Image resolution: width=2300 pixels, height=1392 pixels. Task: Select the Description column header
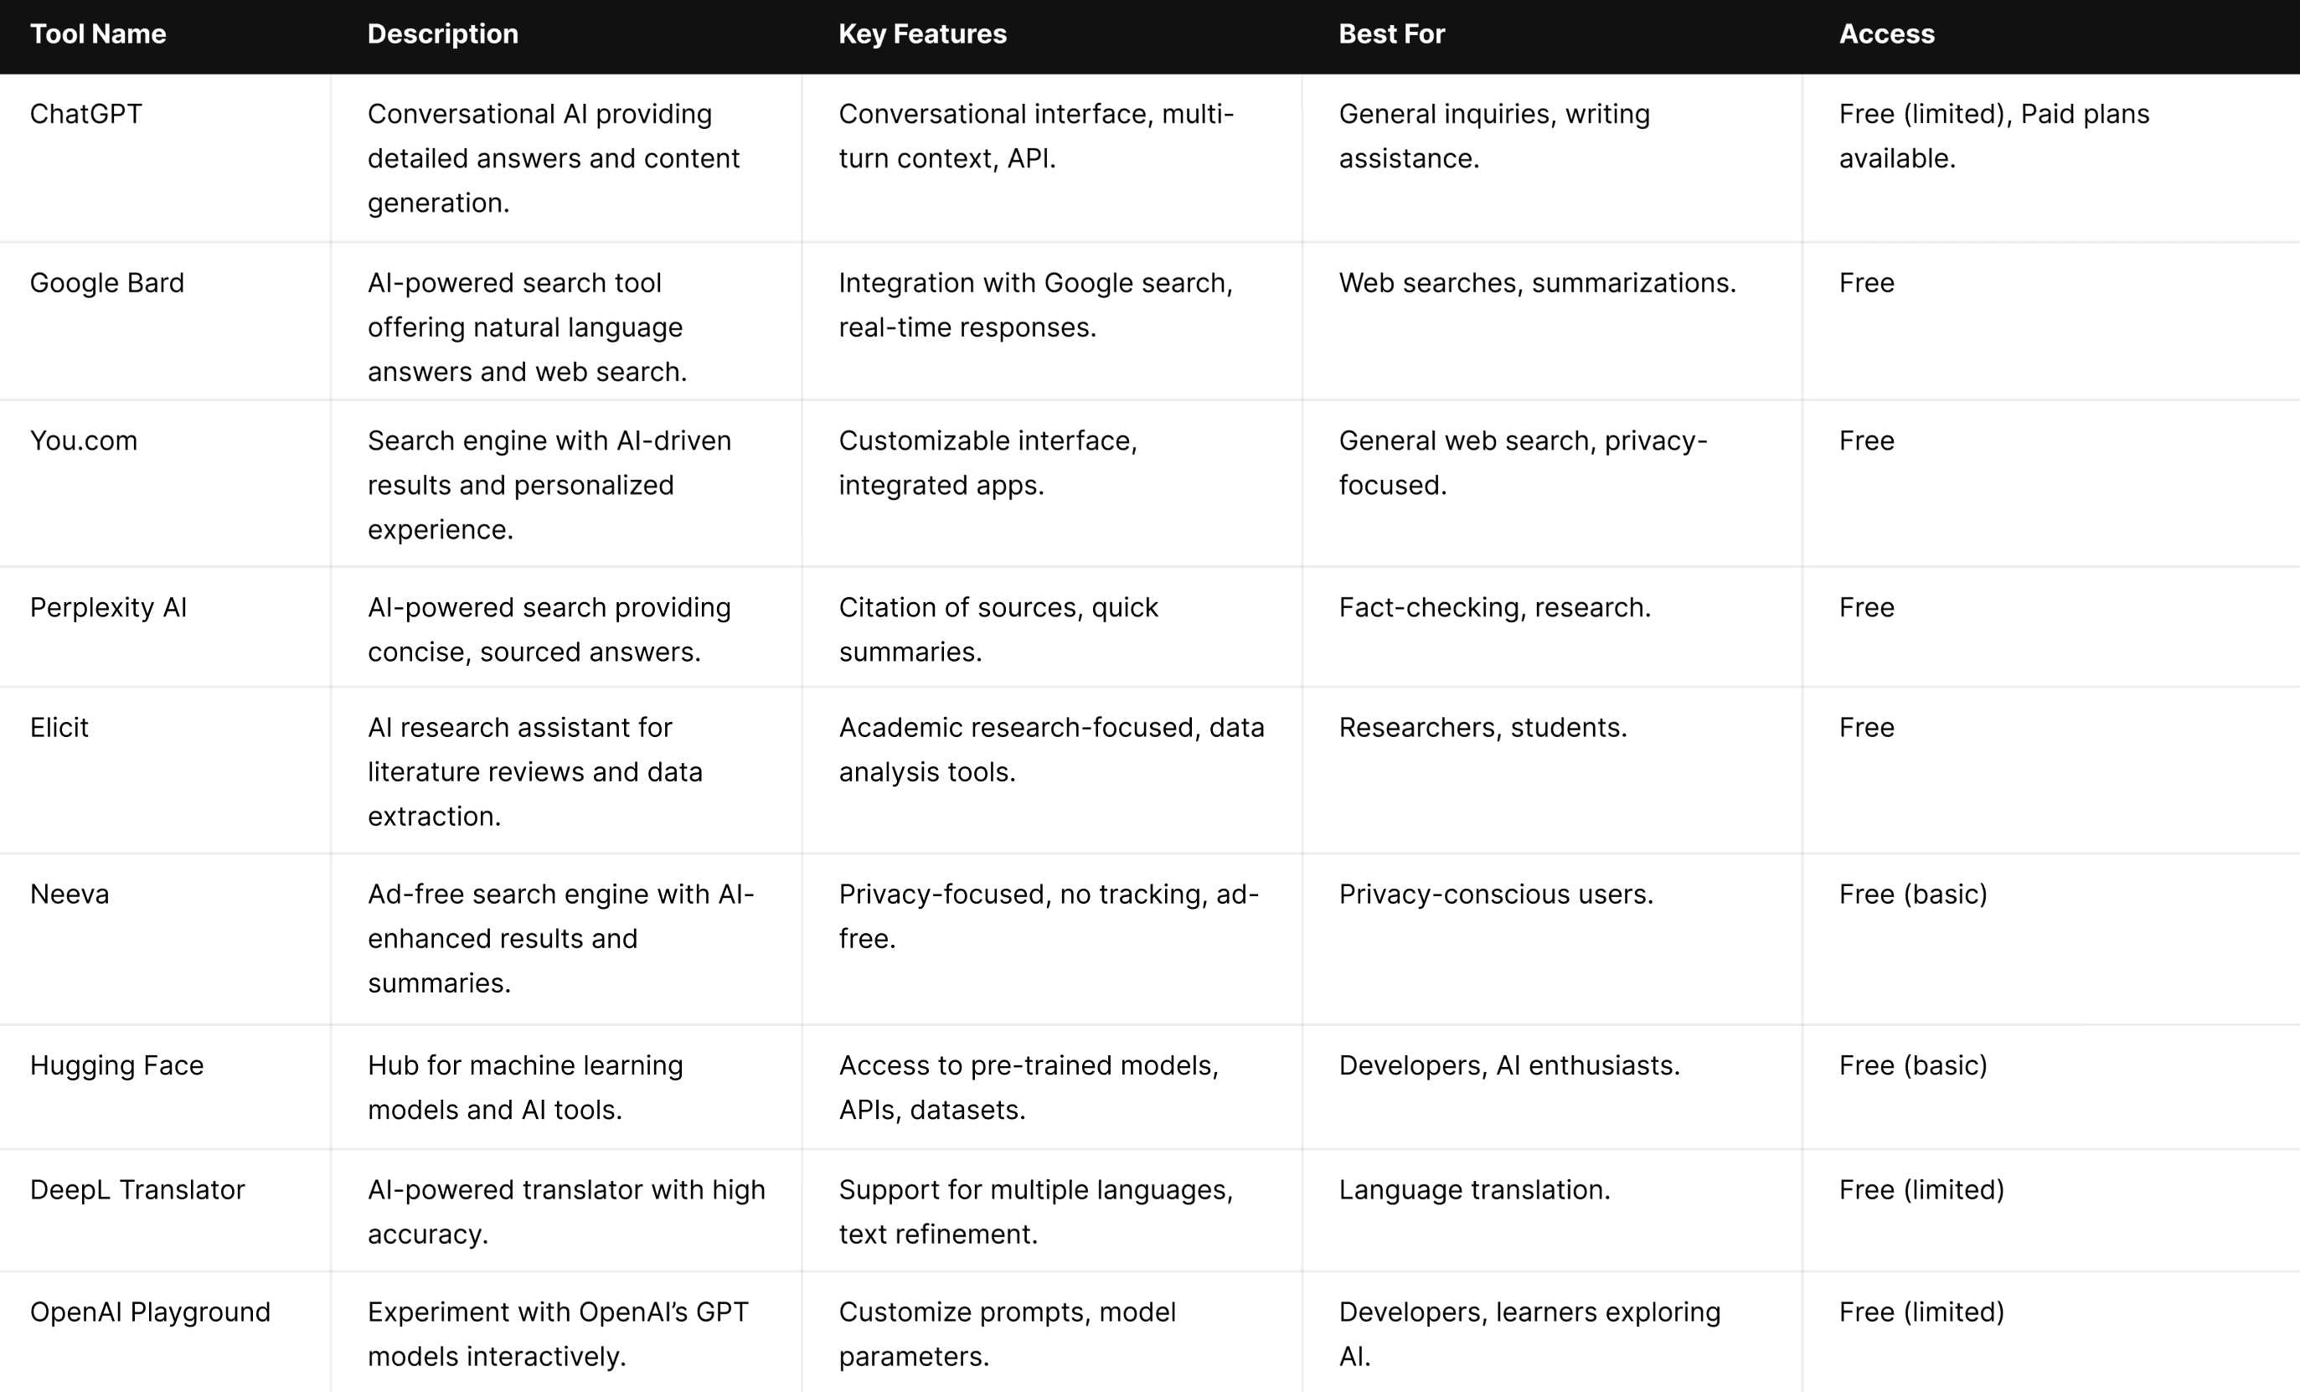tap(442, 34)
